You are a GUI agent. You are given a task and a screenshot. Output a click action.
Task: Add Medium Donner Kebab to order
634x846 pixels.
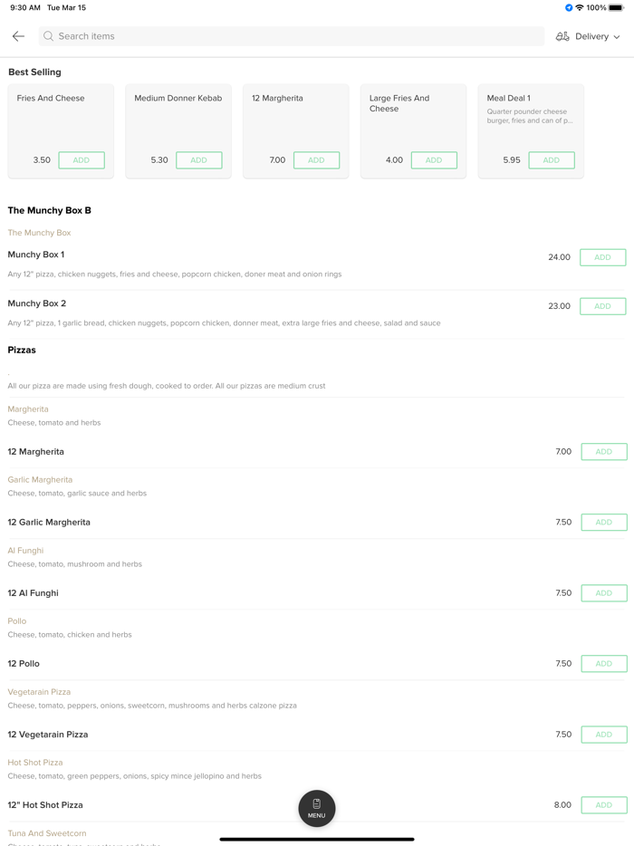pos(199,160)
